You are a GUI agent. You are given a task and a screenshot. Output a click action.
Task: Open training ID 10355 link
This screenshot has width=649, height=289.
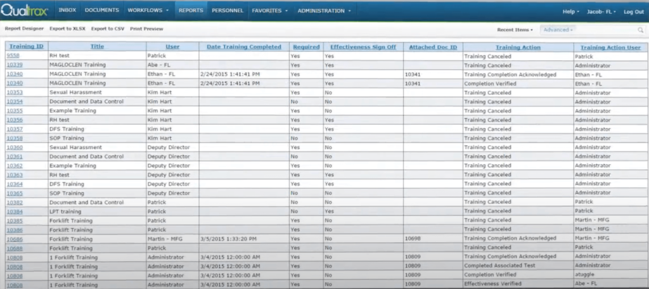point(15,110)
